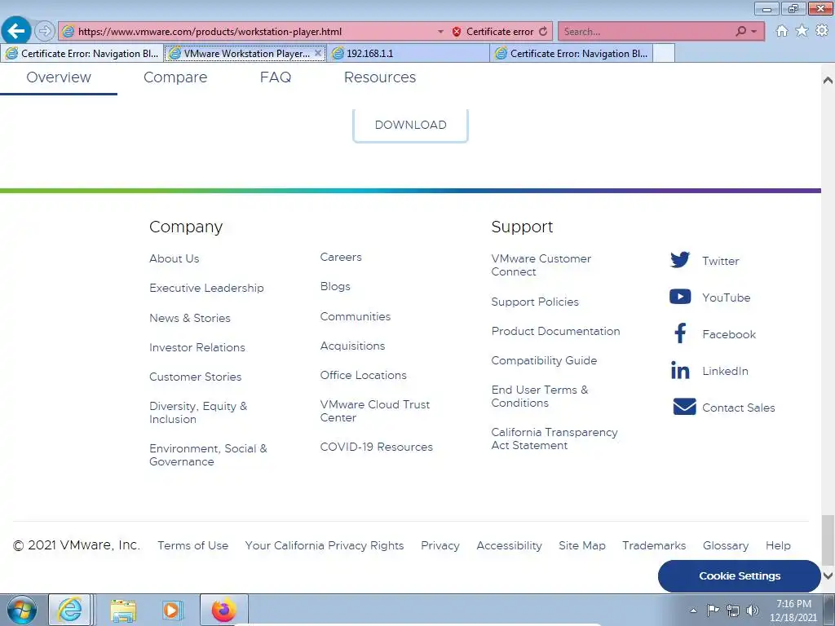The width and height of the screenshot is (835, 626).
Task: Select the Resources page tab
Action: click(x=380, y=77)
